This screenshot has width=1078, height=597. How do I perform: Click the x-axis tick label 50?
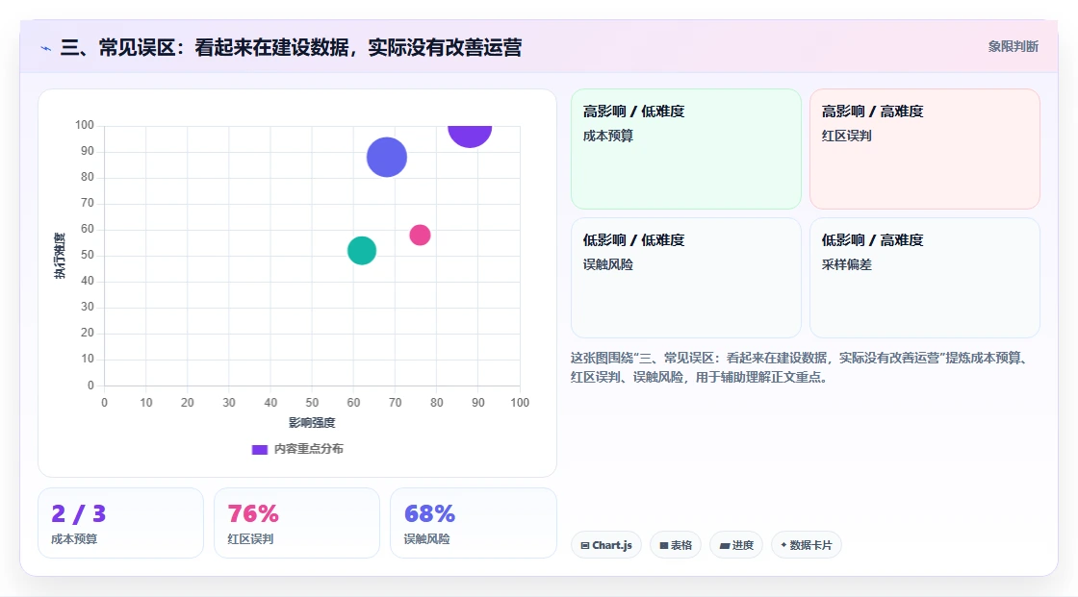312,403
